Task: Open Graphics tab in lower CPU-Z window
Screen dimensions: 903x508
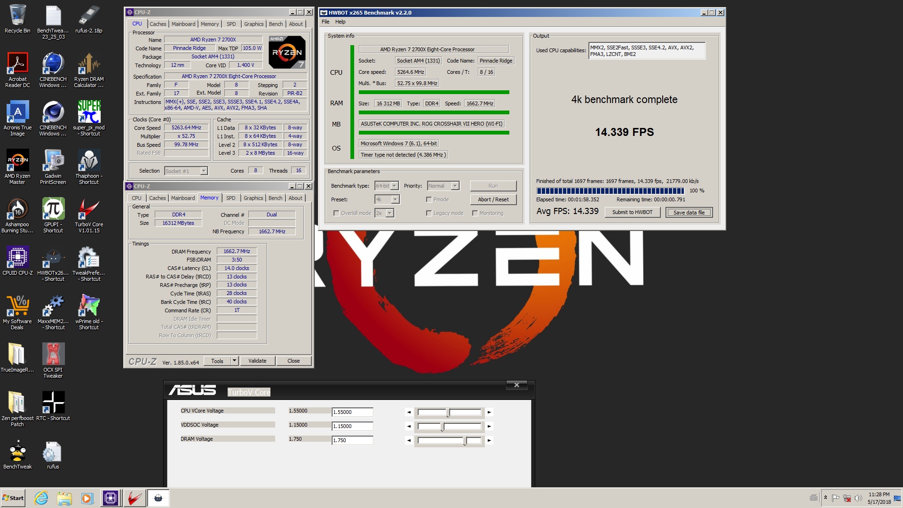Action: pos(253,198)
